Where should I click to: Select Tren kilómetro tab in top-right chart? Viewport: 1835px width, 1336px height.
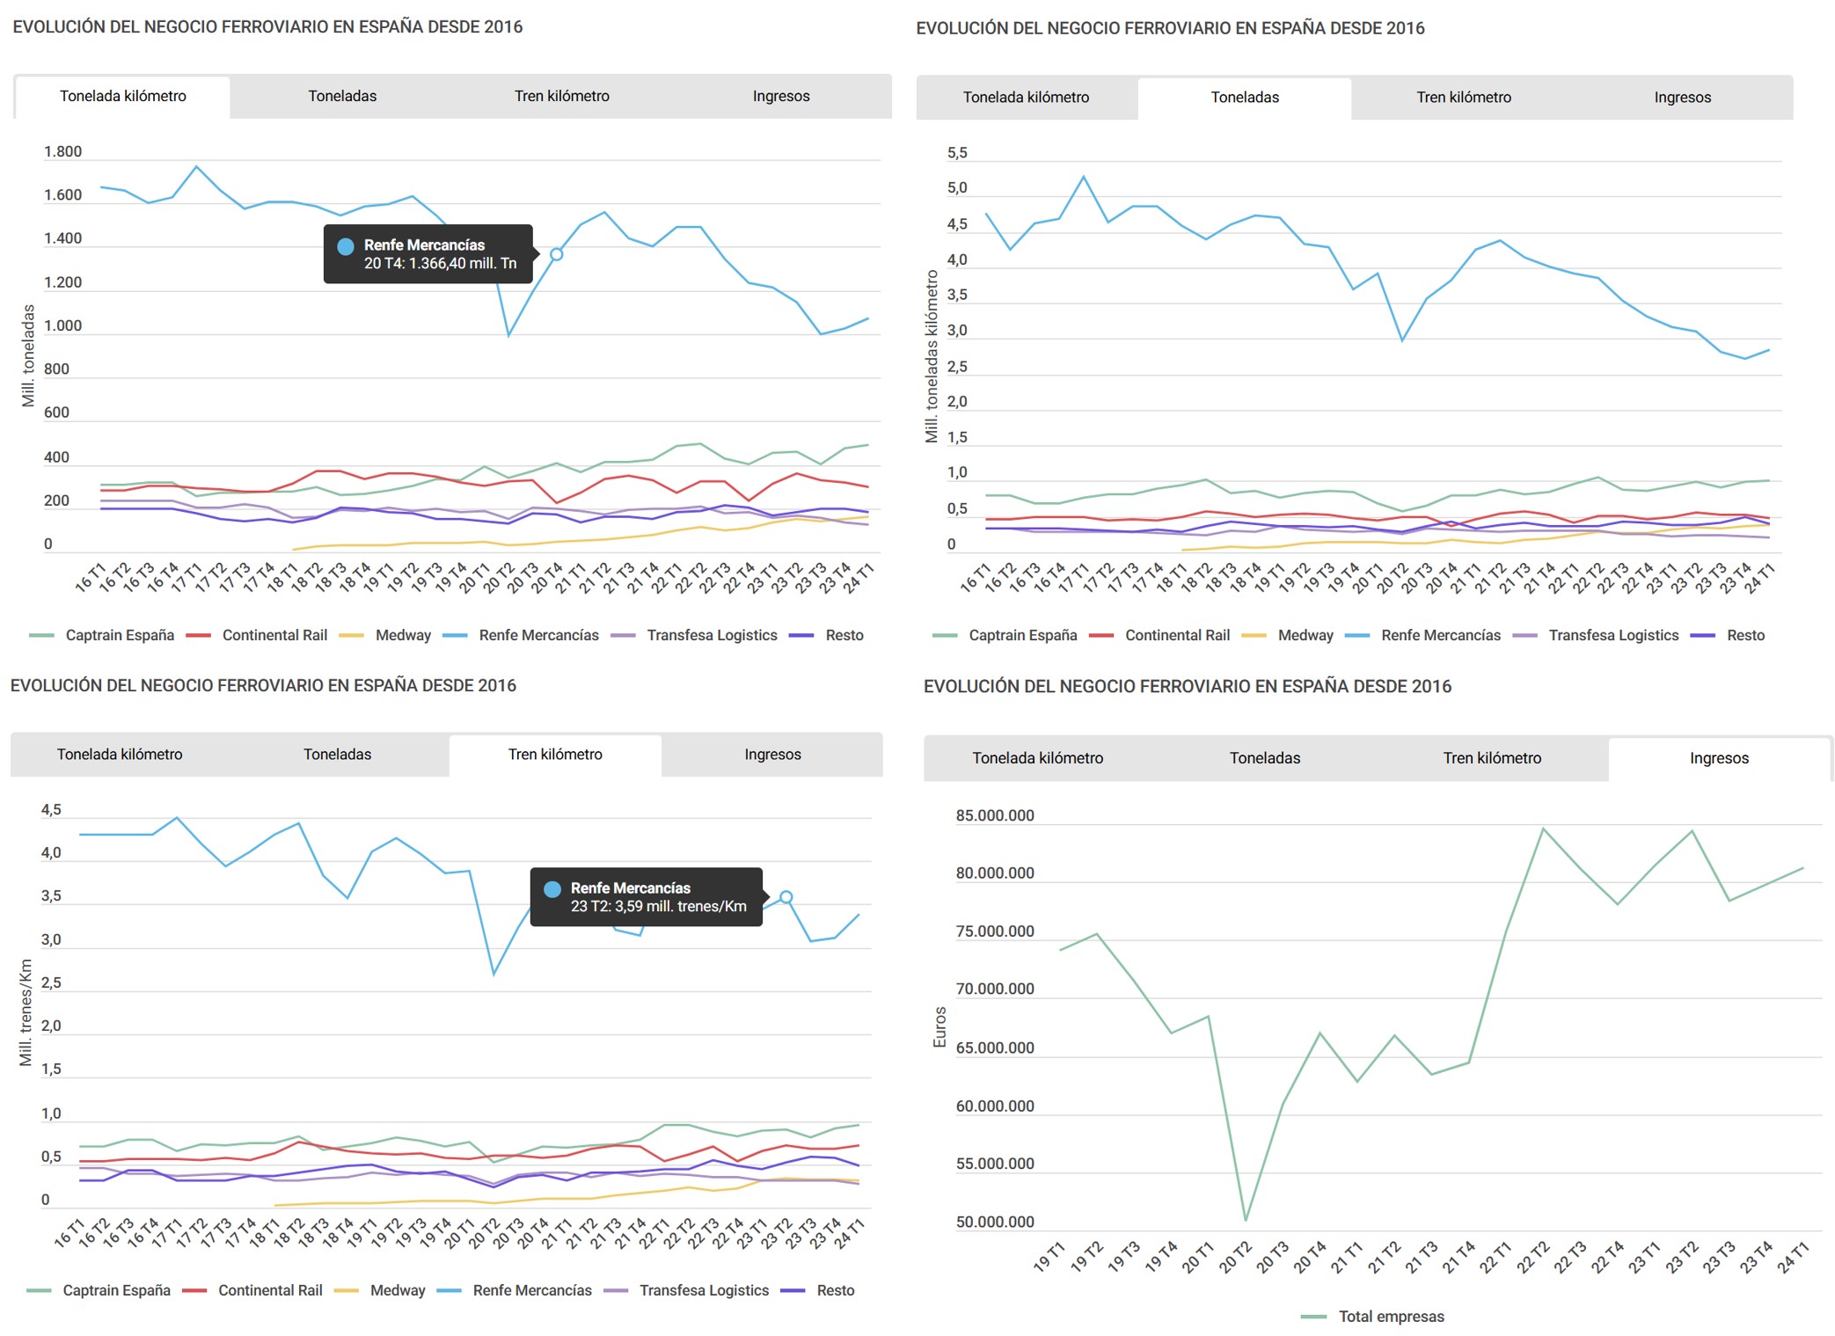click(1463, 97)
